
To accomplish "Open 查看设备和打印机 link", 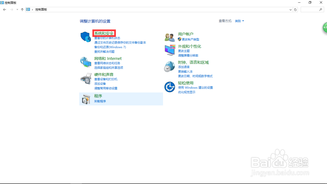I will click(x=106, y=79).
